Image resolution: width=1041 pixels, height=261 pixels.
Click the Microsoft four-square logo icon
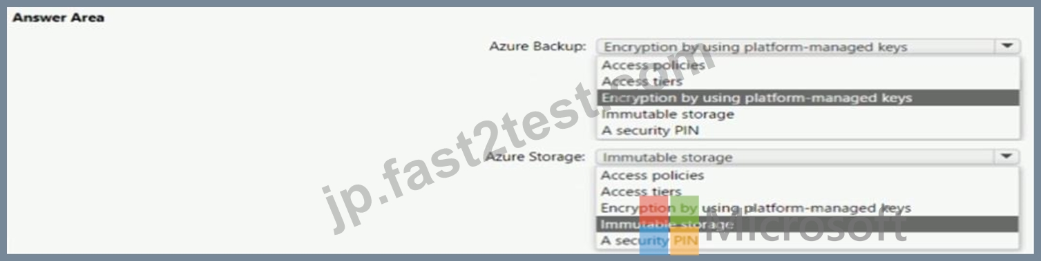[669, 225]
